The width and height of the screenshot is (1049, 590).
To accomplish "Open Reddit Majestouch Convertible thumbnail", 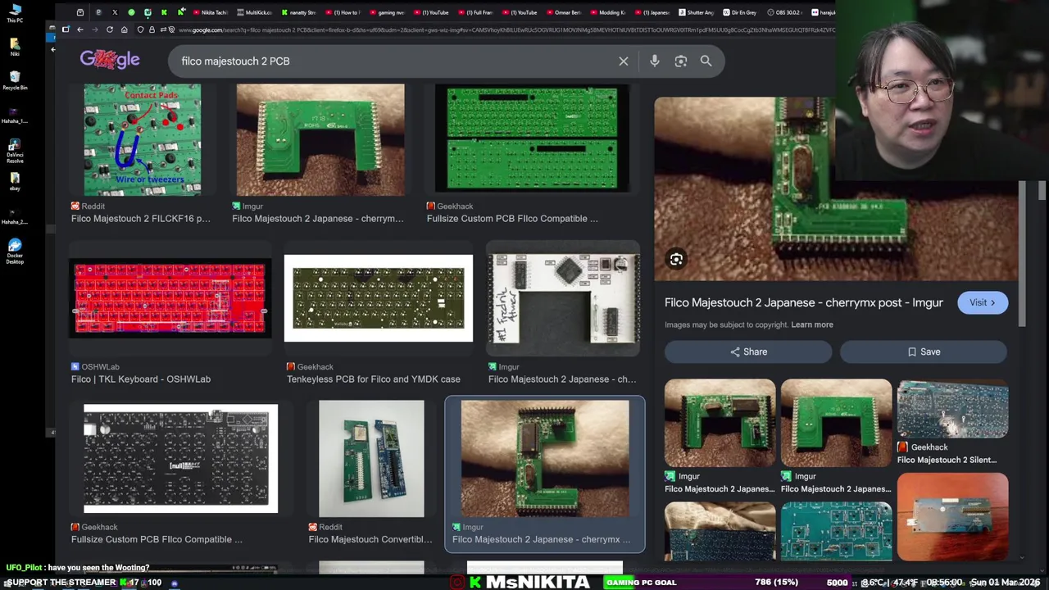I will [371, 459].
